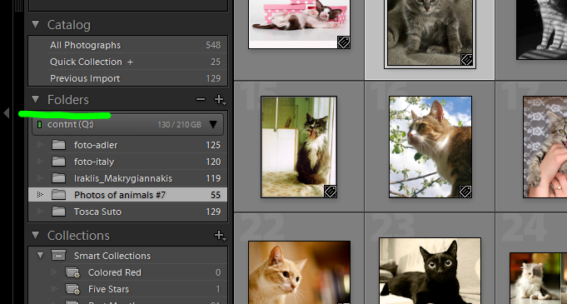Image resolution: width=567 pixels, height=304 pixels.
Task: Expand the foto-adler folder arrow
Action: 40,145
